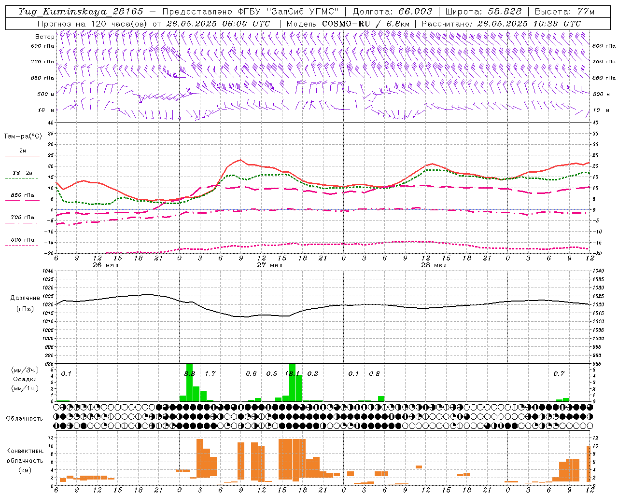Select the 'Td 2м' dew point legend entry
Screen dimensions: 618x494
click(x=23, y=173)
